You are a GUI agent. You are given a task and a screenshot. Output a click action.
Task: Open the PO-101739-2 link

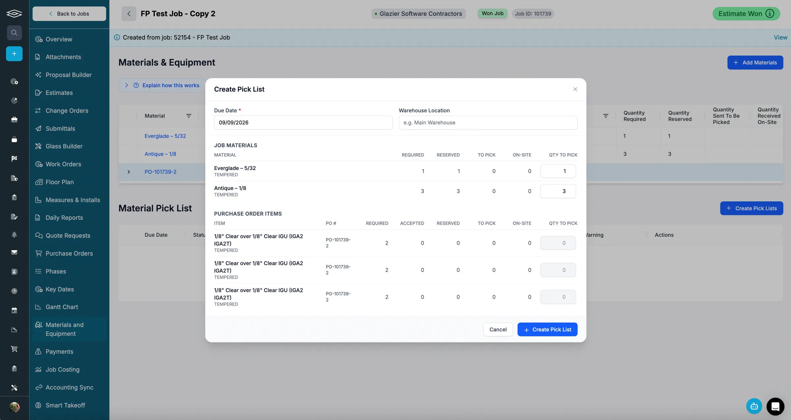click(x=160, y=172)
